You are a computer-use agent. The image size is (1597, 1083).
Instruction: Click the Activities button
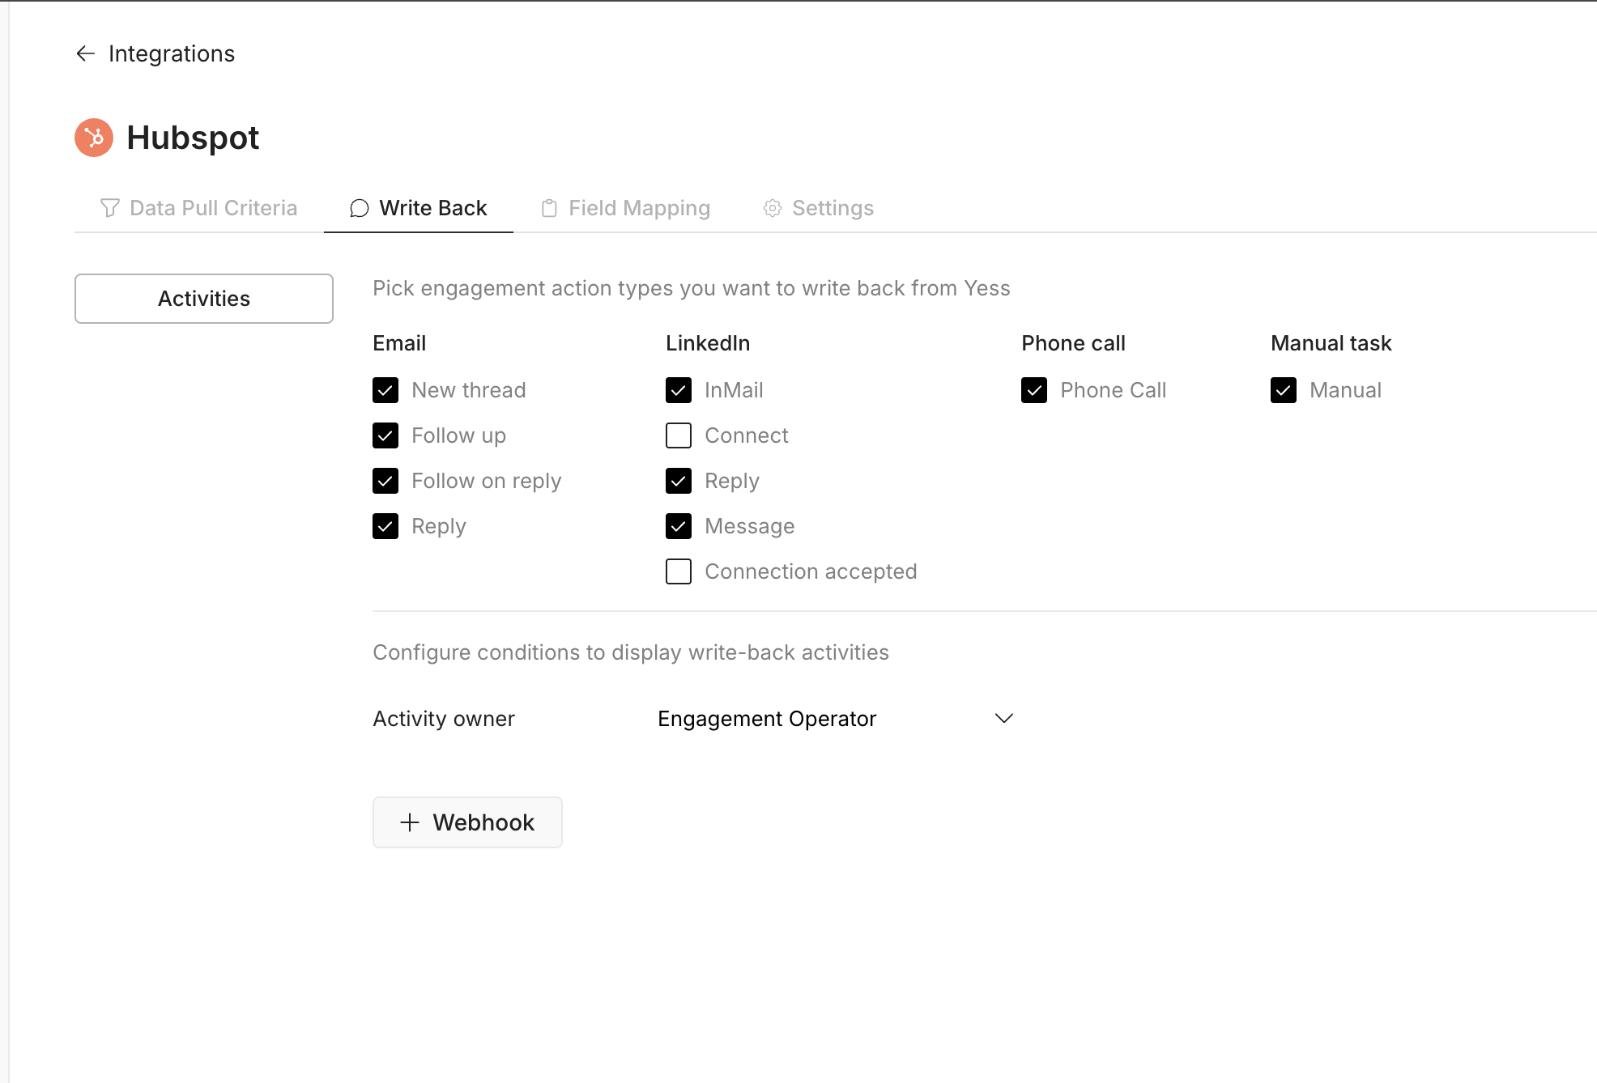(x=204, y=299)
